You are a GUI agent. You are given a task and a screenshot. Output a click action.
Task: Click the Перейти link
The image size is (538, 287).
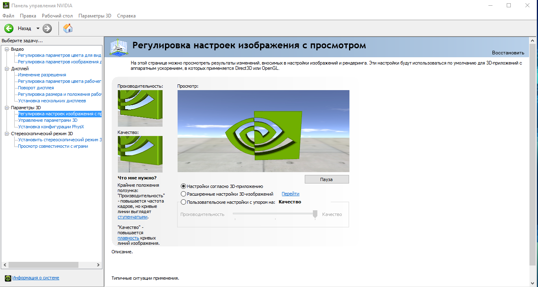(x=291, y=194)
